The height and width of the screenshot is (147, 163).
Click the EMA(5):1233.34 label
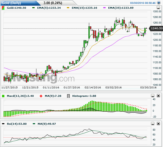pyautogui.click(x=49, y=8)
